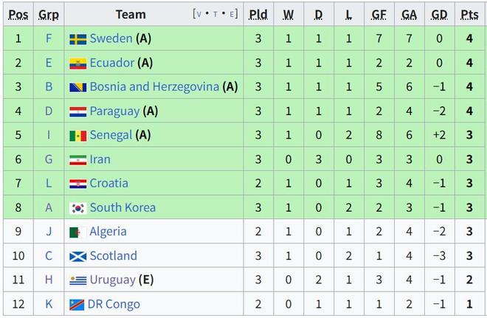Click the South Korea flag icon
The height and width of the screenshot is (318, 487).
(78, 208)
